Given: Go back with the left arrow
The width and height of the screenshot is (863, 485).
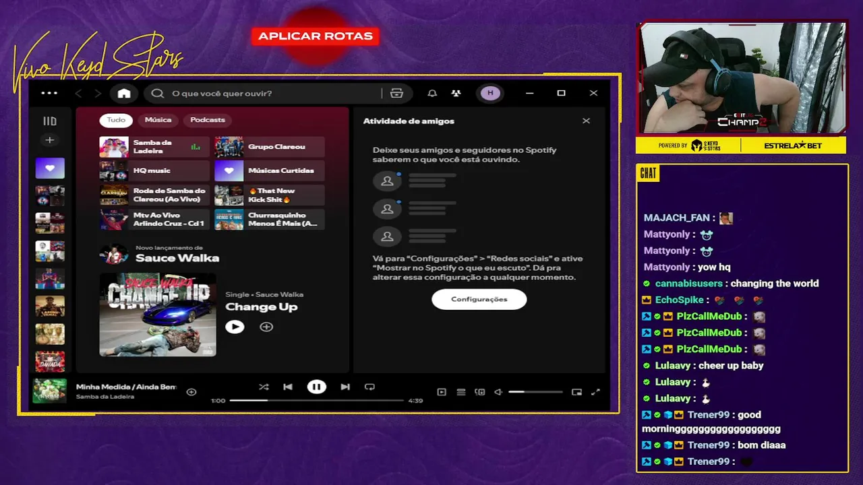Looking at the screenshot, I should pyautogui.click(x=79, y=94).
